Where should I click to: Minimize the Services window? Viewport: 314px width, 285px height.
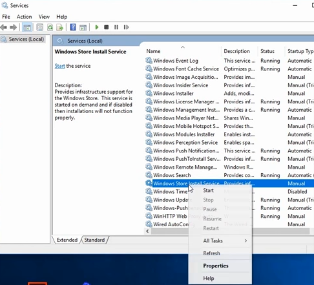[295, 5]
